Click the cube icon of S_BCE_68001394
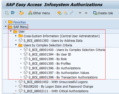The height and width of the screenshot is (94, 119). coord(26,54)
